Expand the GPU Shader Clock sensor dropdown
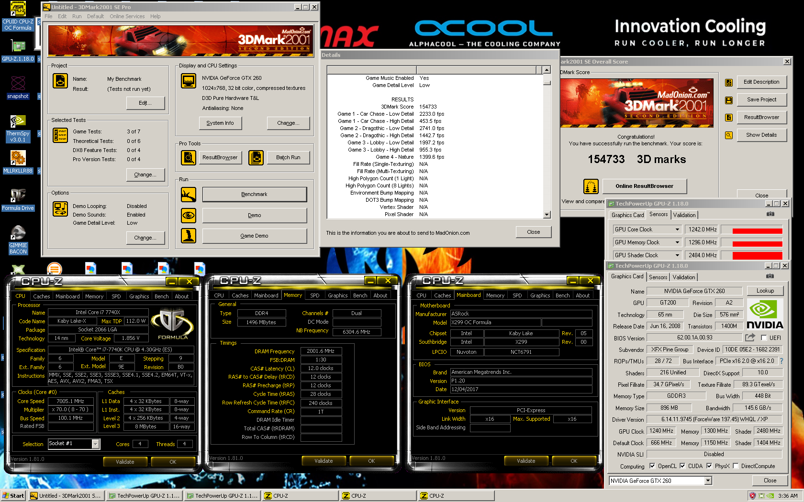This screenshot has height=502, width=804. point(677,255)
